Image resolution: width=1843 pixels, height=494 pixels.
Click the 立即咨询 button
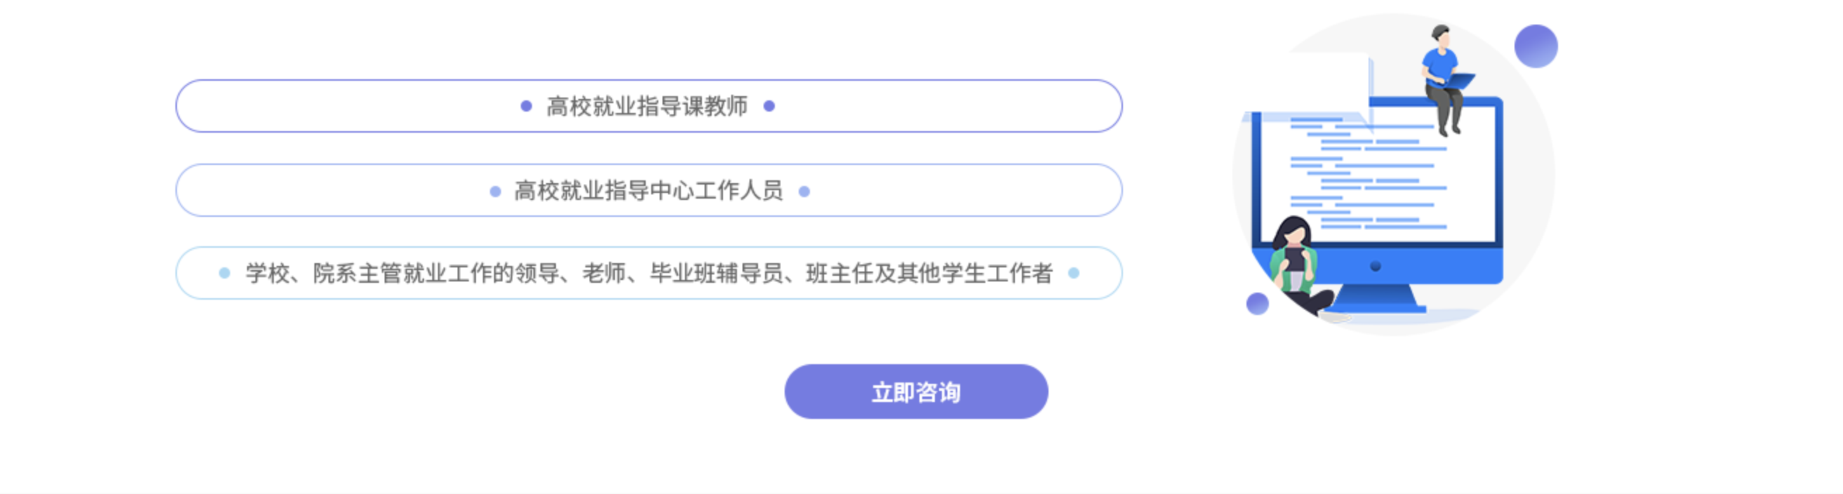pyautogui.click(x=916, y=392)
